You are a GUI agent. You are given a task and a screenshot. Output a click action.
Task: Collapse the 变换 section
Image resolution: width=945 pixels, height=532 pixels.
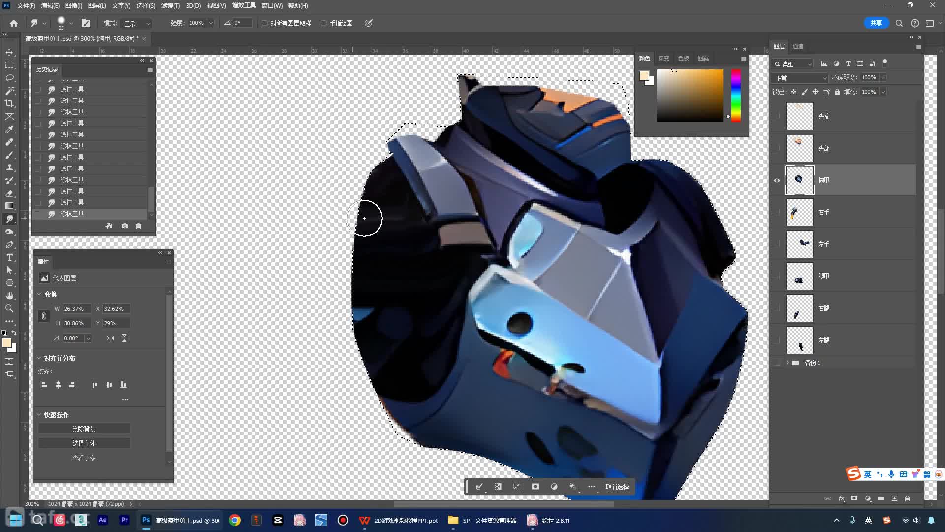(x=39, y=294)
